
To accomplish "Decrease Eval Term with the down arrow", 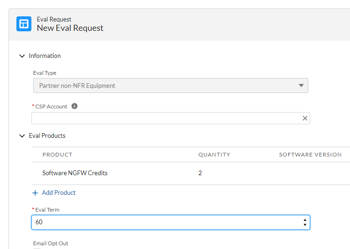I will pyautogui.click(x=305, y=225).
